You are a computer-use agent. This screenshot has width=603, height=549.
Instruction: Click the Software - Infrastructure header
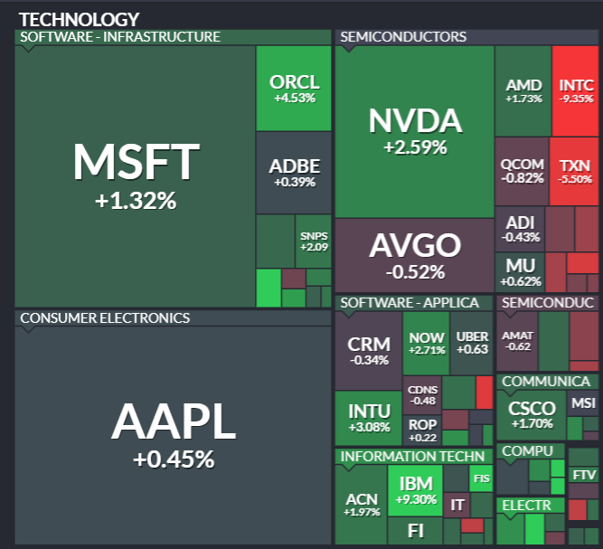[x=119, y=37]
